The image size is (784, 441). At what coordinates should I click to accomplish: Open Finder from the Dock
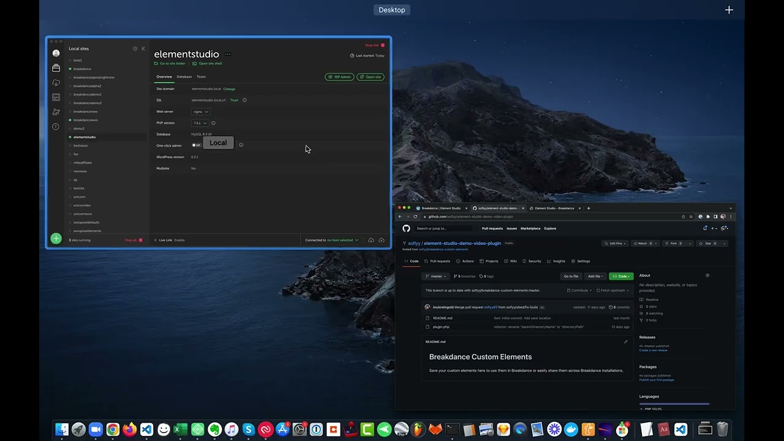click(x=62, y=429)
